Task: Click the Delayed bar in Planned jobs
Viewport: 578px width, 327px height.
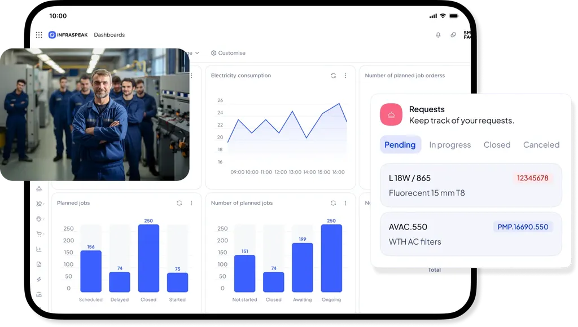Action: click(x=120, y=282)
